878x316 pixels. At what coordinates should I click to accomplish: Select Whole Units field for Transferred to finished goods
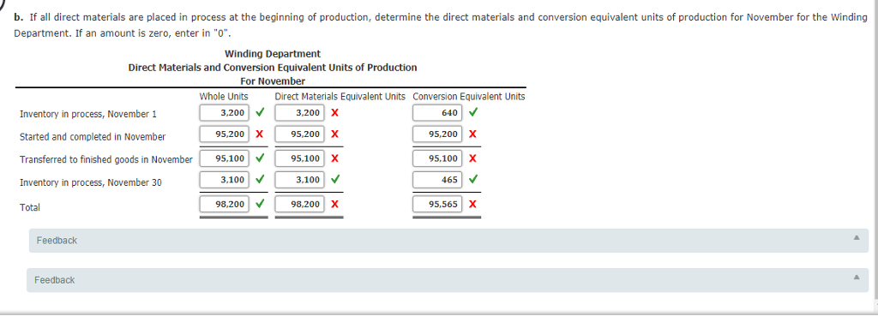coord(224,158)
